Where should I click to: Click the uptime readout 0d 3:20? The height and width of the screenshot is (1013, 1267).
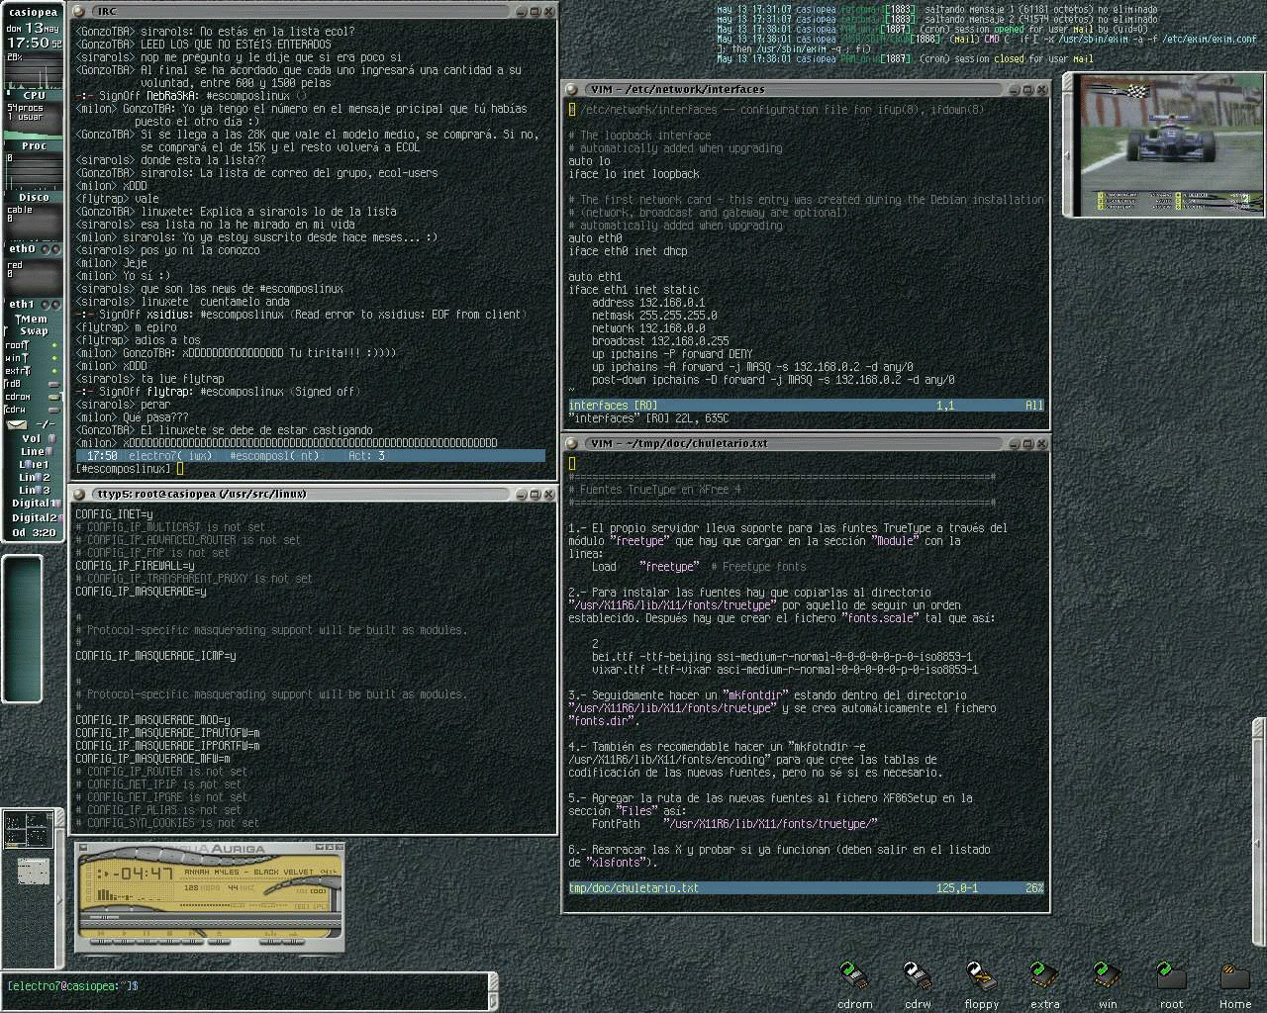point(33,532)
